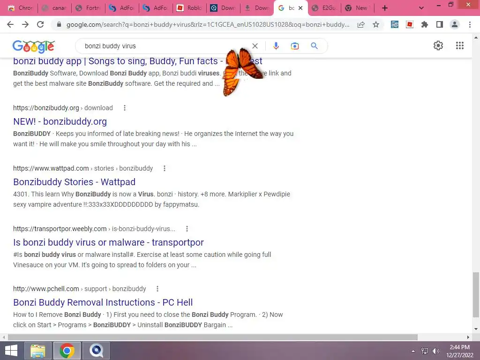This screenshot has height=360, width=480.
Task: Open the taskbar clock showing 2:44 PM
Action: (x=459, y=351)
